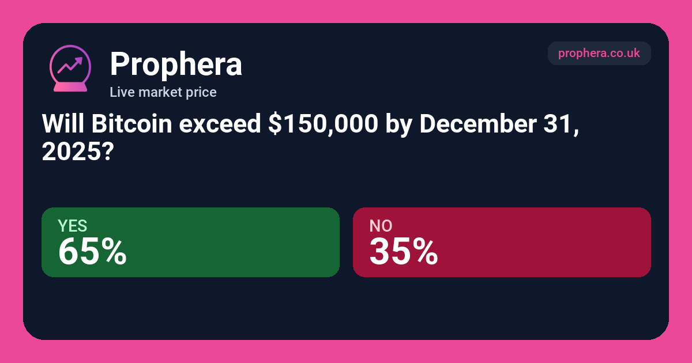Click 2025? on the question's second line
This screenshot has height=363, width=692.
[77, 152]
